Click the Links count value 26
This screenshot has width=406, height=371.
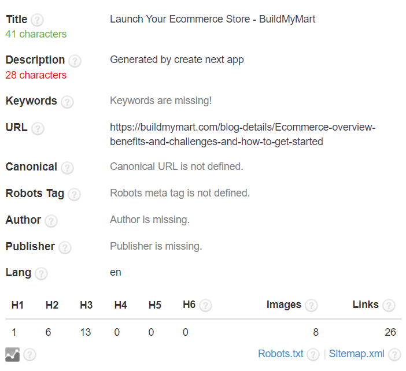point(390,332)
